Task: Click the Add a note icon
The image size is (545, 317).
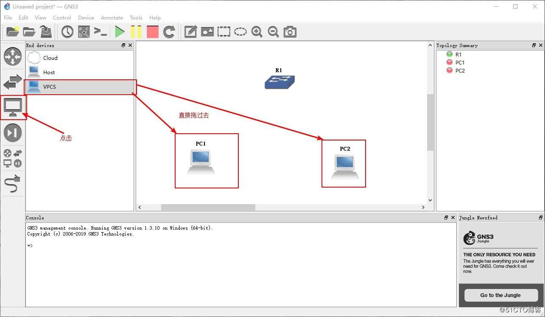Action: click(x=190, y=31)
